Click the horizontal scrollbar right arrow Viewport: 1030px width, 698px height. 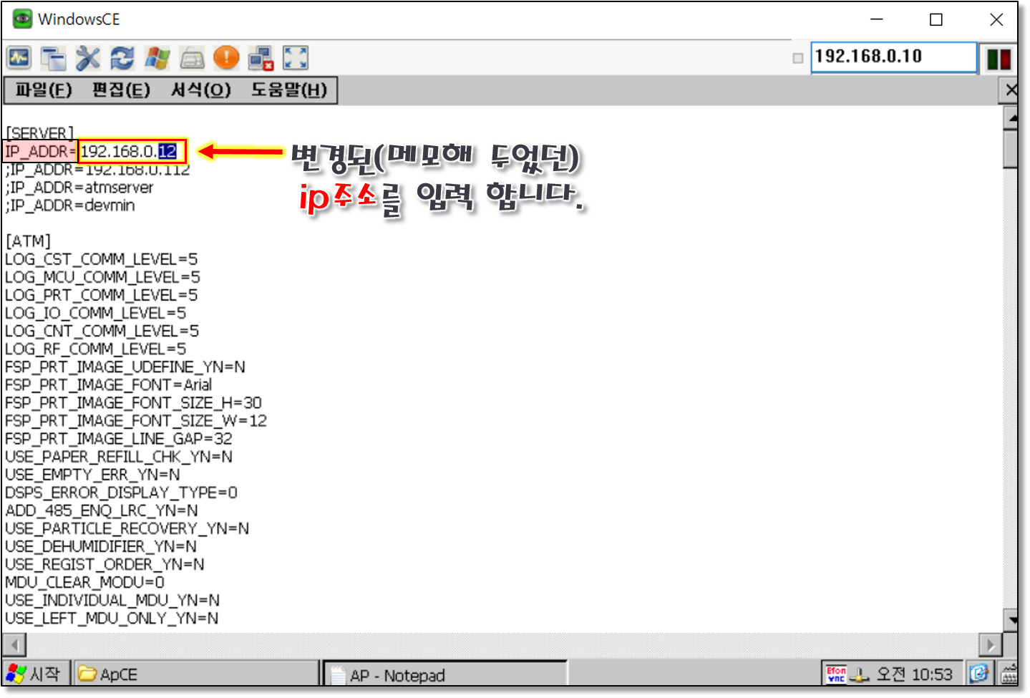[991, 645]
